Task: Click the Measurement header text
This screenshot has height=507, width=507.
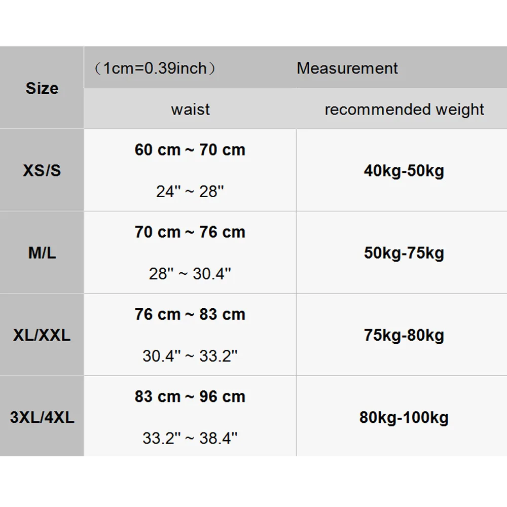Action: pyautogui.click(x=347, y=68)
